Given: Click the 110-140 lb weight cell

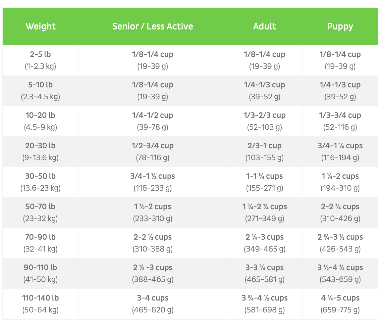Looking at the screenshot, I should point(40,304).
